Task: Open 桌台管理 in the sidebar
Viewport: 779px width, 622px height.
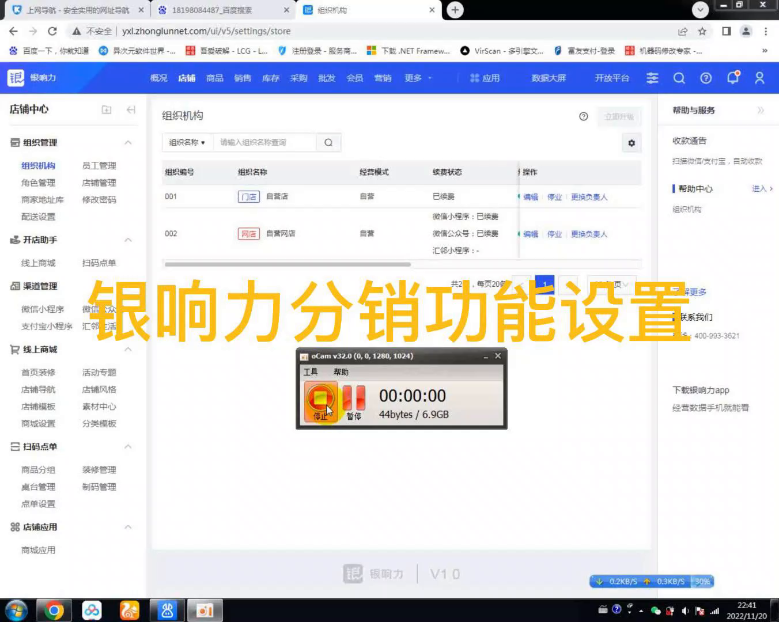Action: 39,487
